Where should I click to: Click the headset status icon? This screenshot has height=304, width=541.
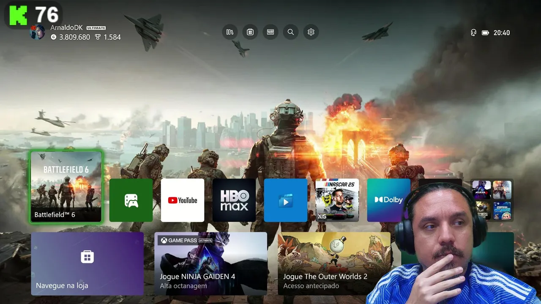pyautogui.click(x=473, y=33)
